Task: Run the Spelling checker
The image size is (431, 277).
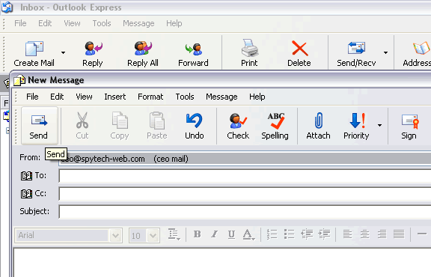Action: click(x=275, y=126)
